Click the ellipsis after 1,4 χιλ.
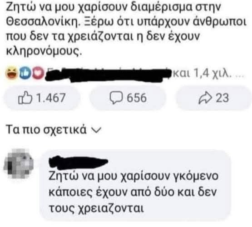The width and height of the screenshot is (252, 227). [x=239, y=76]
